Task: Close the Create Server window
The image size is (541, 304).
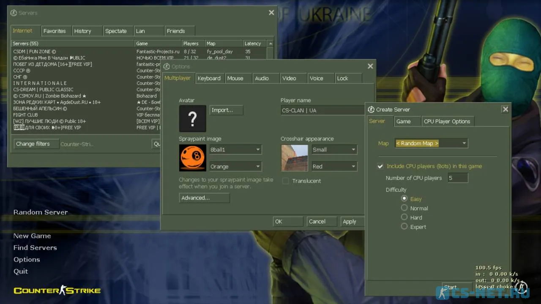Action: point(505,109)
